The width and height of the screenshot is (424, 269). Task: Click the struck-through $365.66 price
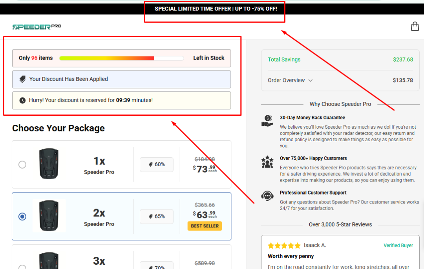pos(205,205)
